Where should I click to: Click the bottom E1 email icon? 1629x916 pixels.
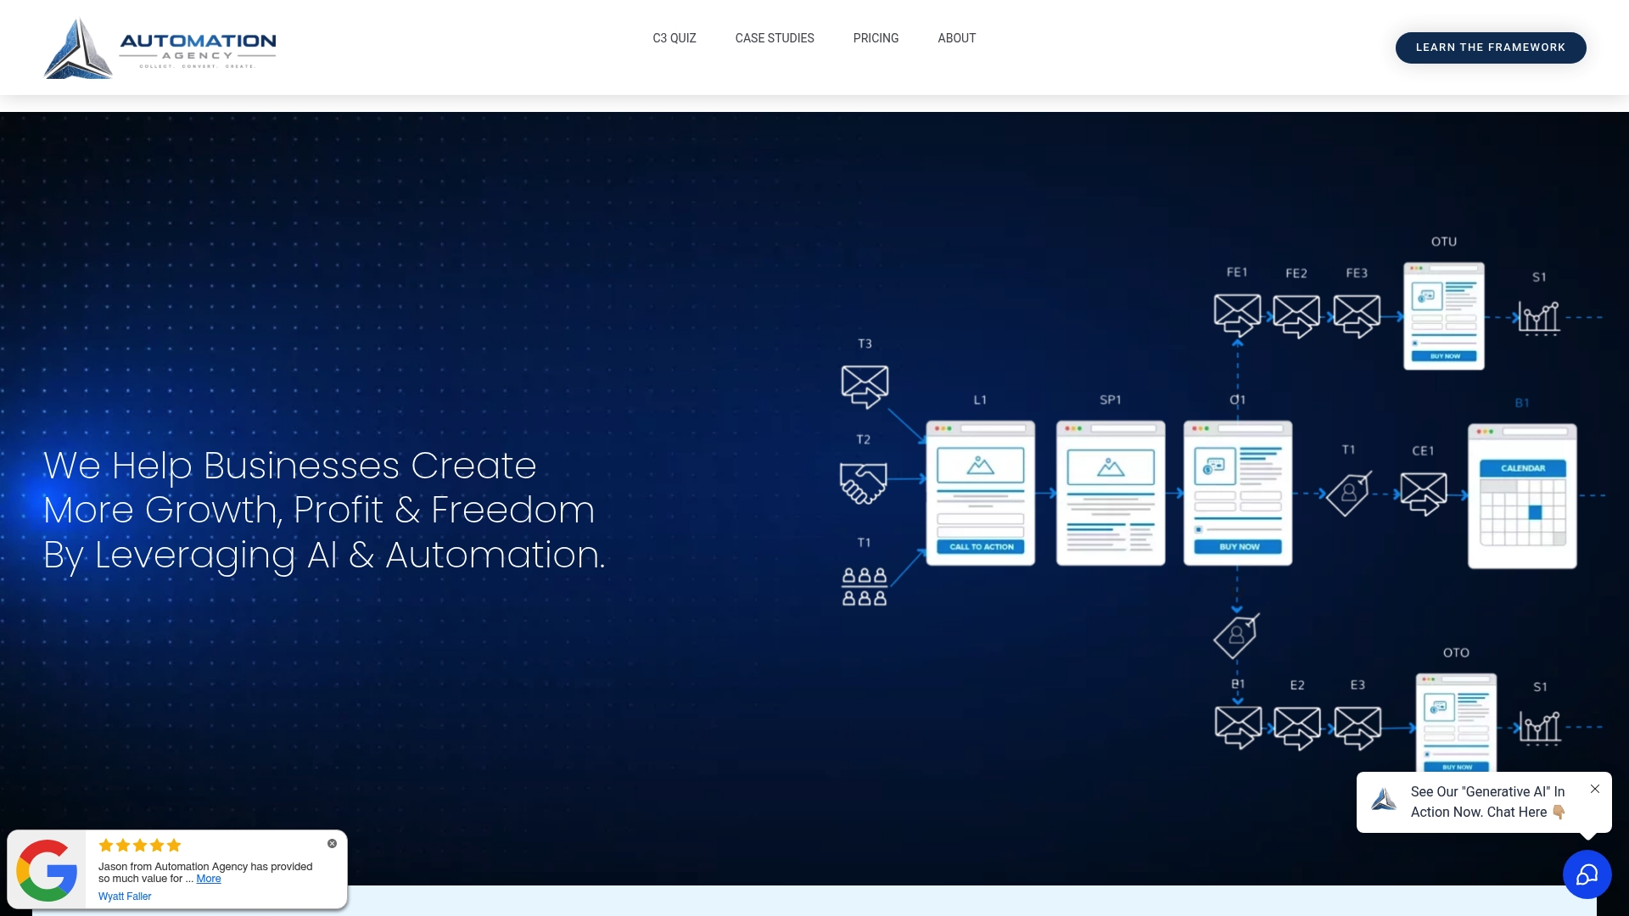pos(1238,728)
